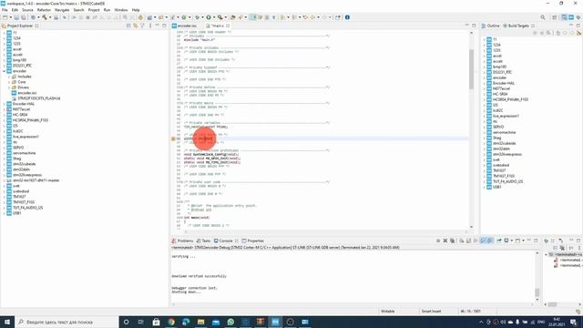583x328 pixels.
Task: Collapse all in Project Explorer
Action: point(128,26)
